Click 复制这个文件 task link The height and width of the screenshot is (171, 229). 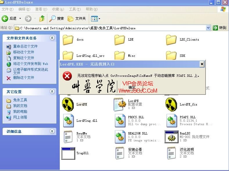tap(24, 58)
